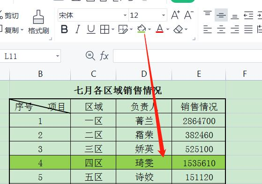This screenshot has width=262, height=184.
Task: Select the cell containing 382460
Action: pyautogui.click(x=199, y=134)
